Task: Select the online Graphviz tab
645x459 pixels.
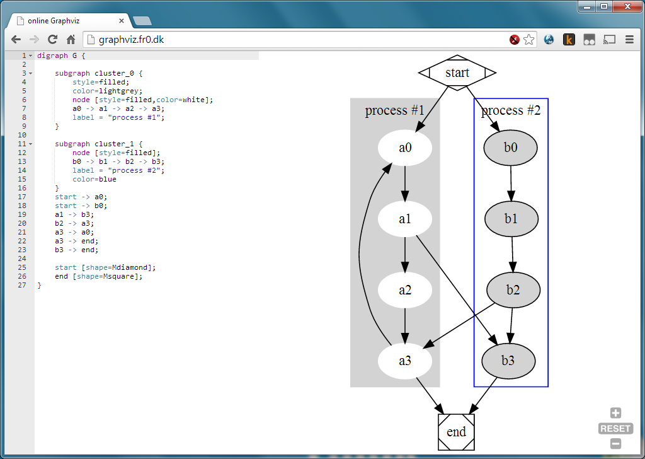Action: point(70,21)
